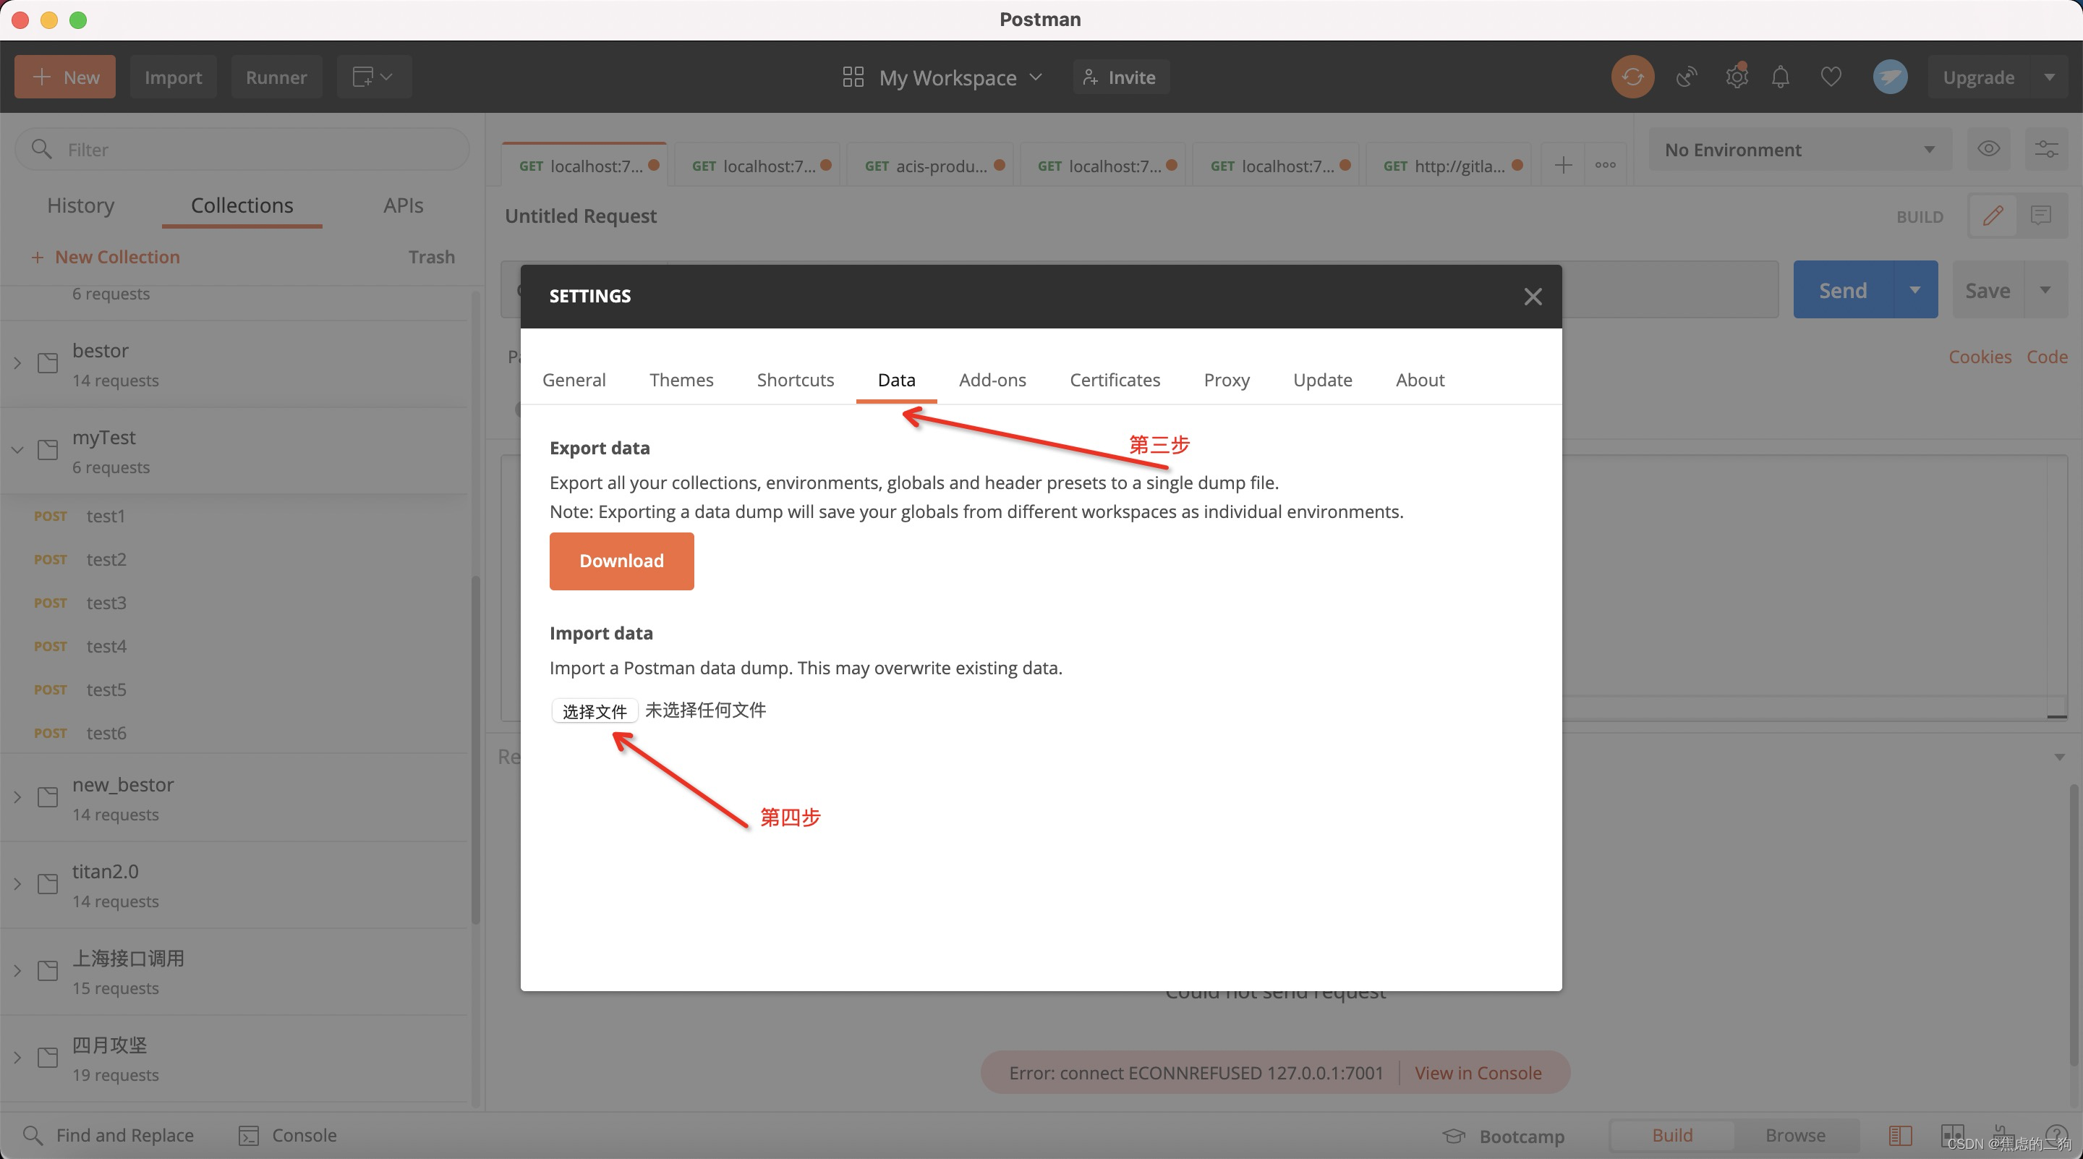Viewport: 2083px width, 1159px height.
Task: Click the settings gear icon
Action: tap(1736, 77)
